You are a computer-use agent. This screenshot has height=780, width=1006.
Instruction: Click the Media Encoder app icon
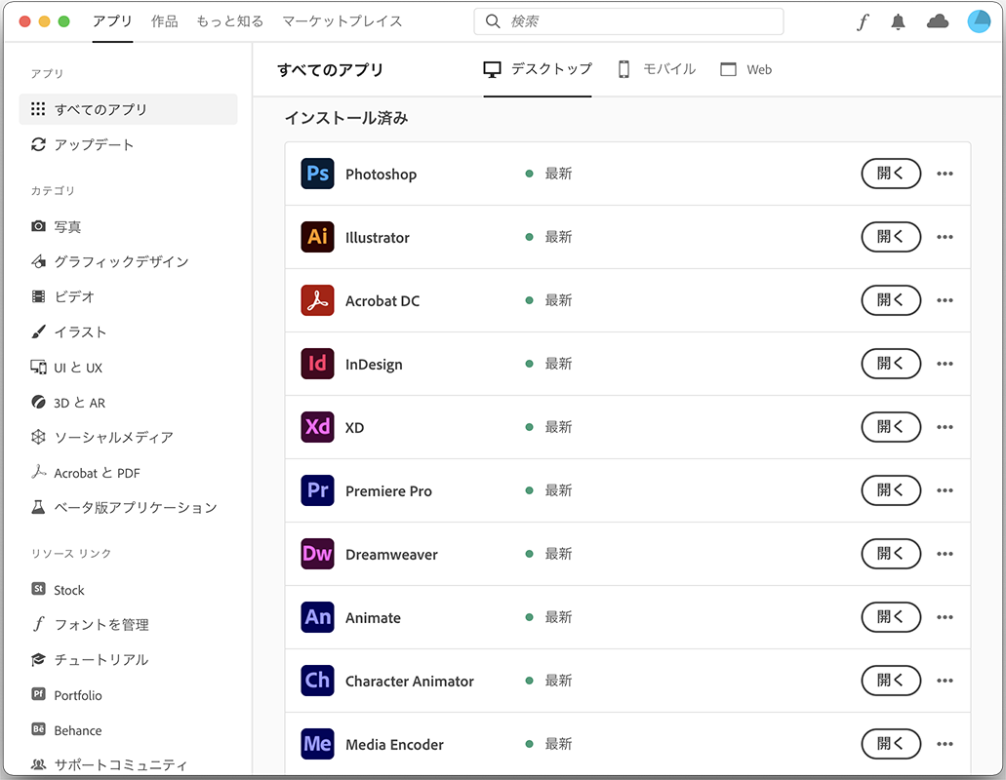coord(317,744)
